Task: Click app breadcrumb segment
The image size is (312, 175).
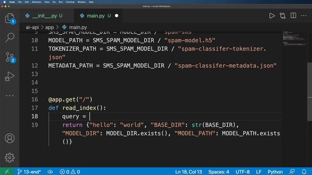Action: click(x=49, y=27)
